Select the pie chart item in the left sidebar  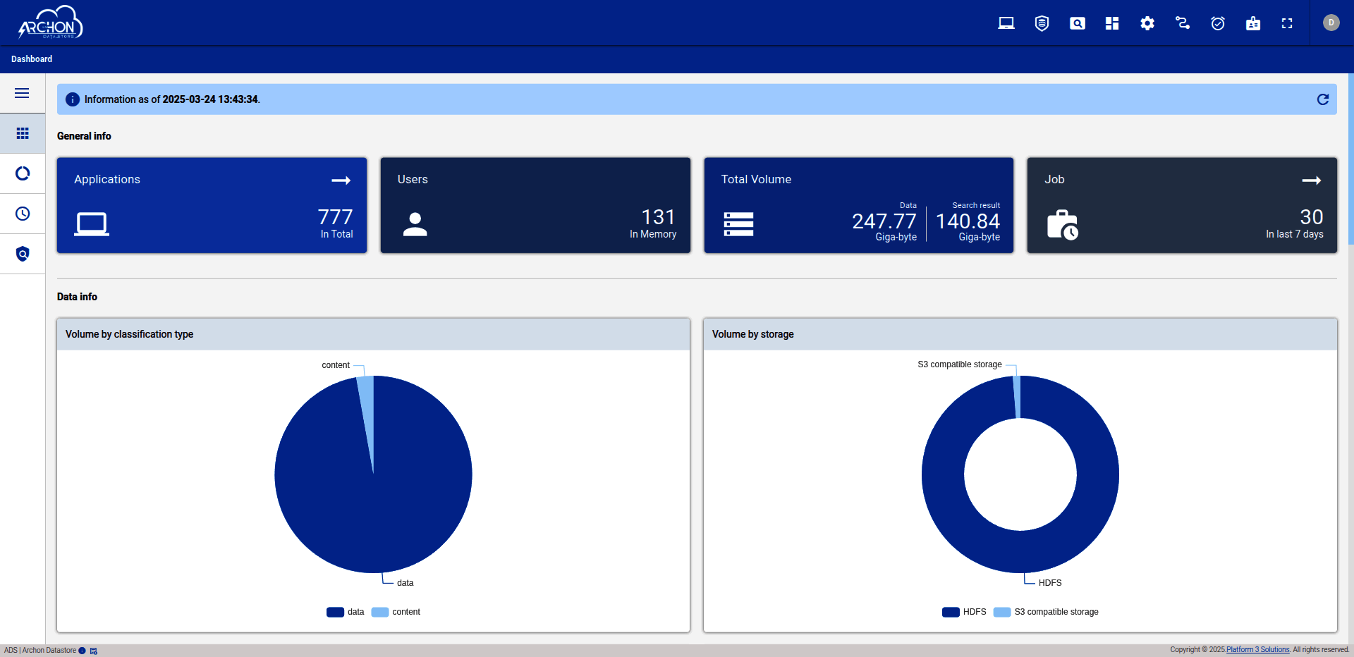point(23,173)
